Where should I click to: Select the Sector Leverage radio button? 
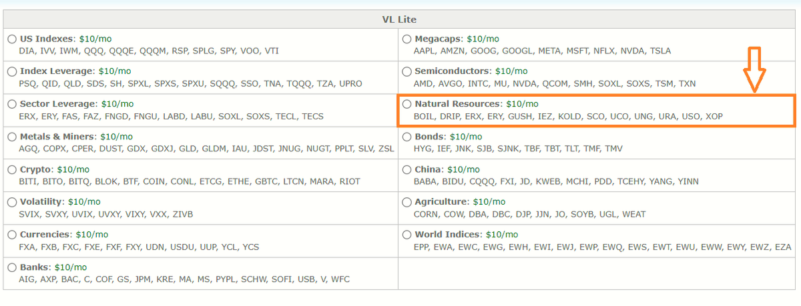(x=12, y=104)
